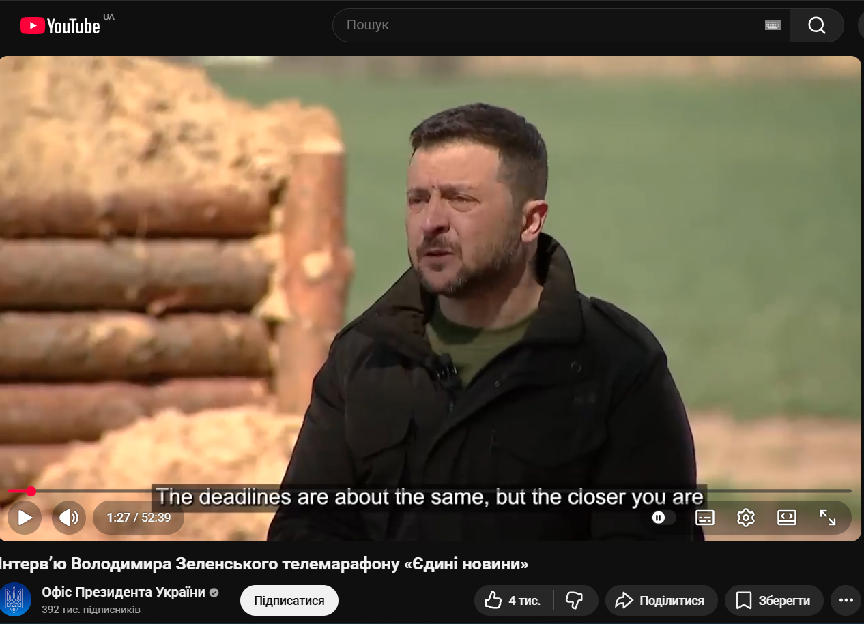Image resolution: width=864 pixels, height=624 pixels.
Task: Open Офіс Президента України channel name link
Action: pyautogui.click(x=123, y=592)
